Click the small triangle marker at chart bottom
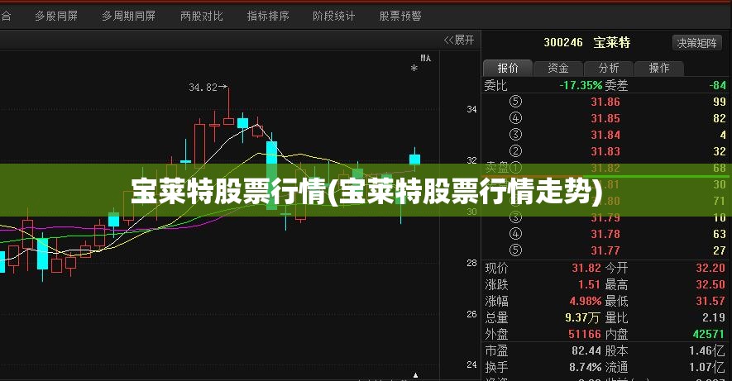The image size is (732, 381). pyautogui.click(x=415, y=375)
